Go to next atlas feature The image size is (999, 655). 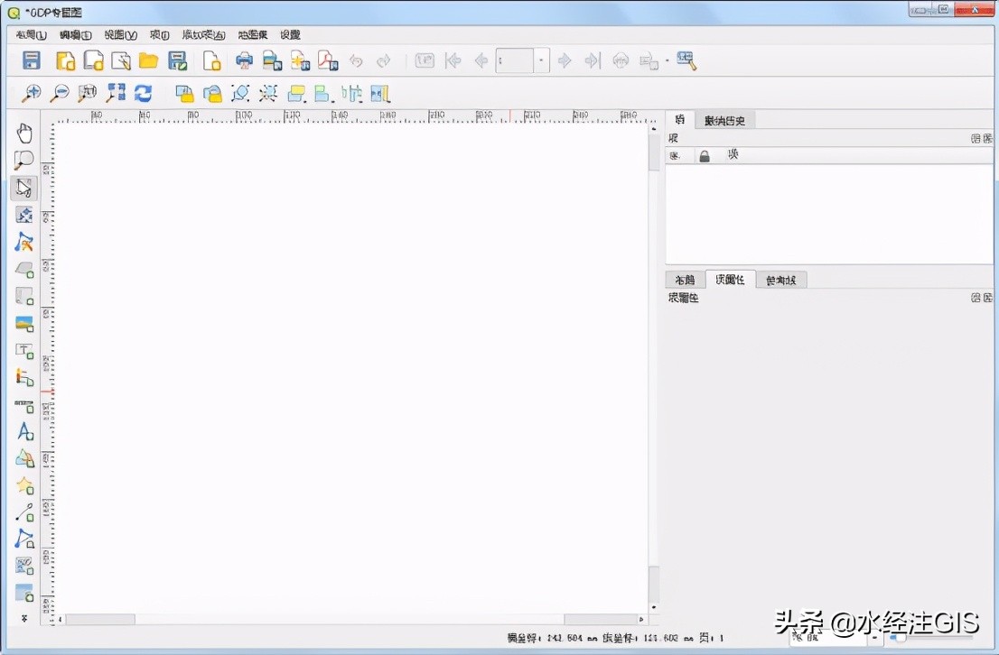click(x=565, y=60)
